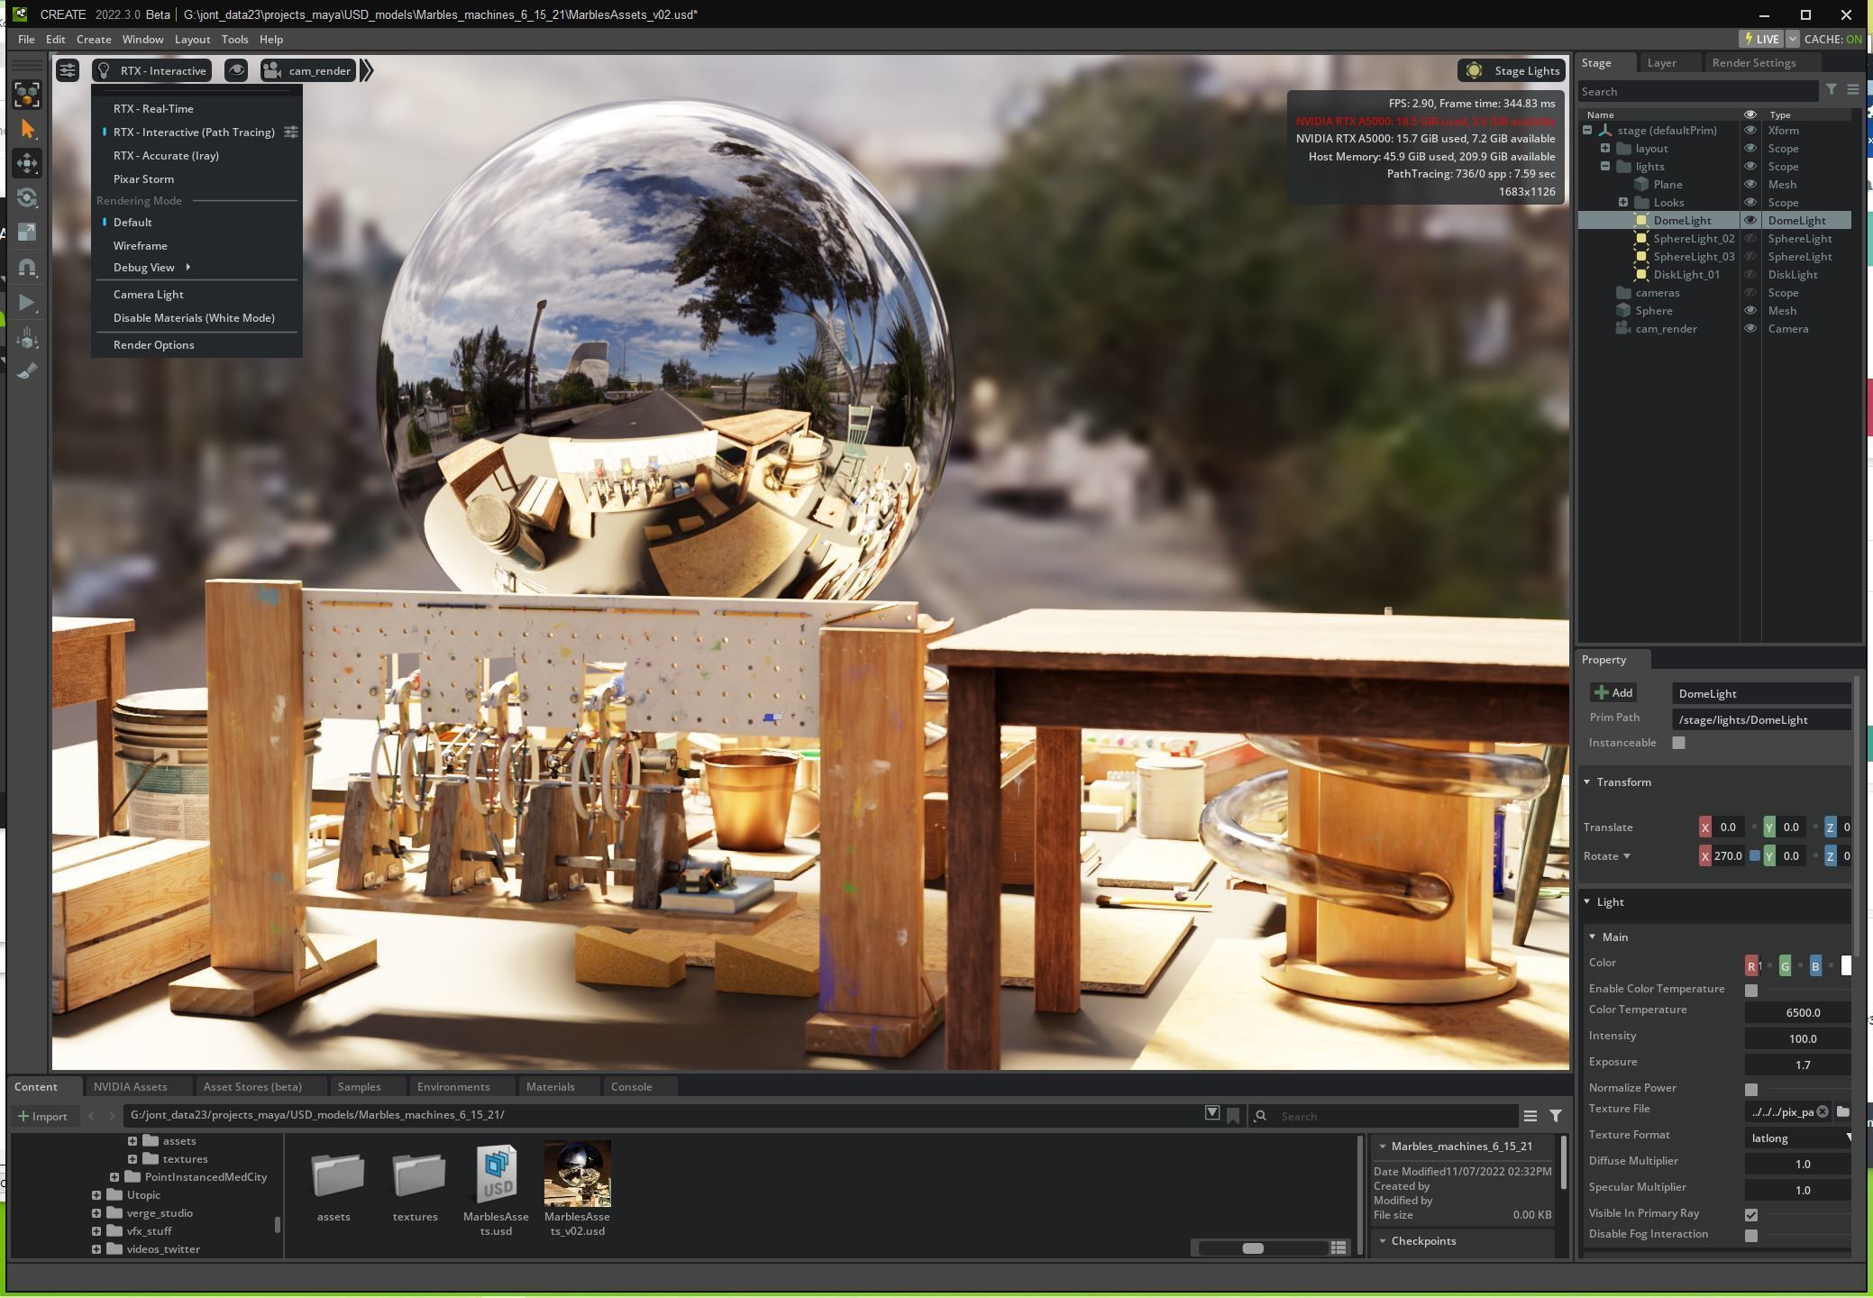This screenshot has width=1873, height=1298.
Task: Open the Texture Format latlong dropdown
Action: (1799, 1138)
